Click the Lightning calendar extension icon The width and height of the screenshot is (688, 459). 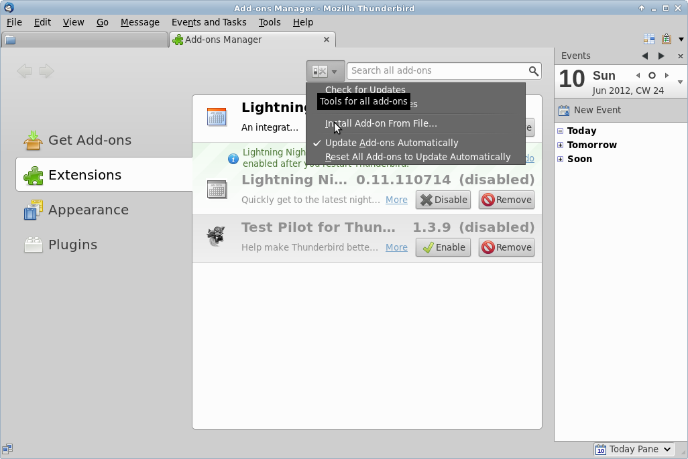click(217, 117)
